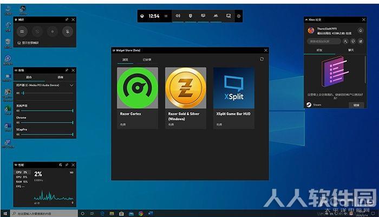Open Game Bar settings gear
The height and width of the screenshot is (217, 379).
point(239,16)
